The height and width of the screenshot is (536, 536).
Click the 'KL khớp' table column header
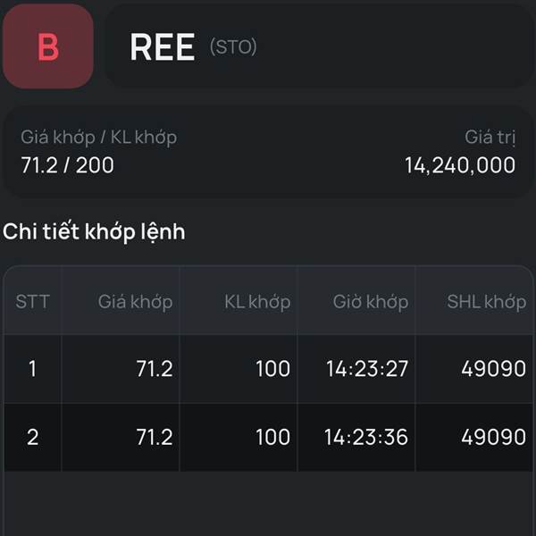(257, 301)
